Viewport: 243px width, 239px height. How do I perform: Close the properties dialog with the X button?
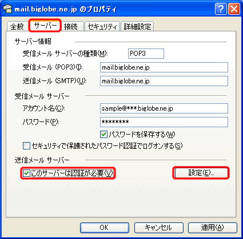[x=234, y=9]
